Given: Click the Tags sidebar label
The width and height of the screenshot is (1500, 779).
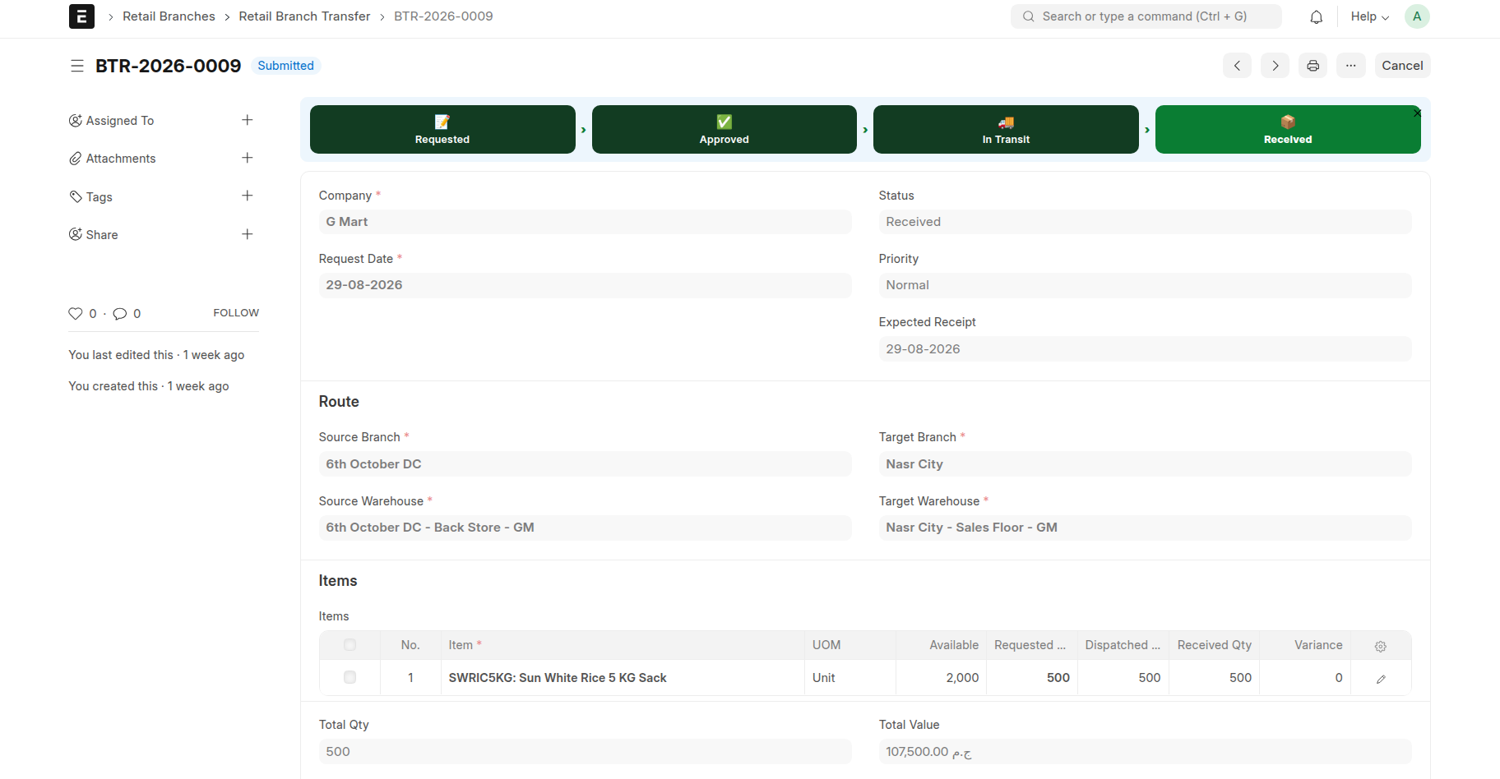Looking at the screenshot, I should pyautogui.click(x=100, y=197).
